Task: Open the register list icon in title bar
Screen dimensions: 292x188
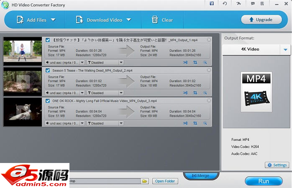Action: click(x=262, y=3)
